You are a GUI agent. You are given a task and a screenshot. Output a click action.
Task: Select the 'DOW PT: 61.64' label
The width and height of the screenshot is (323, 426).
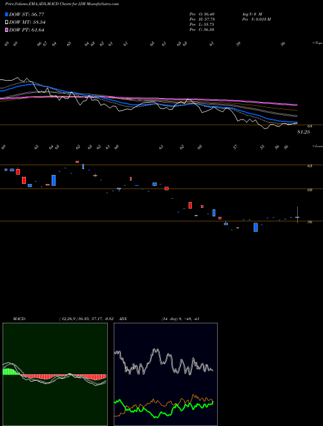point(26,30)
